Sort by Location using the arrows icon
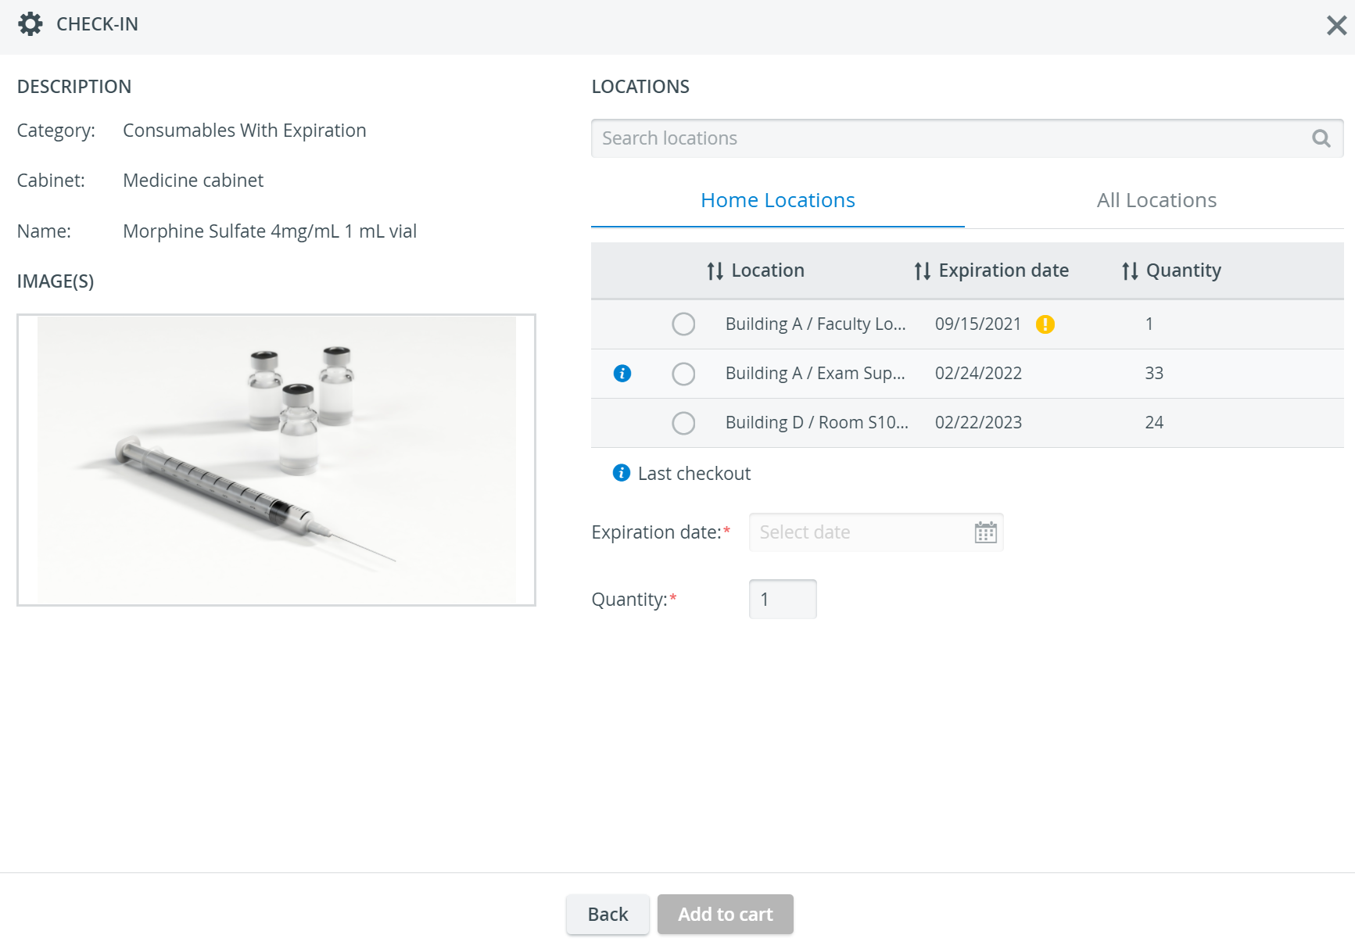 click(715, 271)
